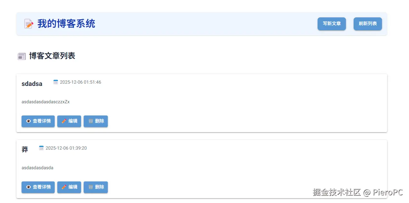The image size is (409, 203).
Task: Click eye icon in 莽 post's 查看详情
Action: tap(28, 187)
